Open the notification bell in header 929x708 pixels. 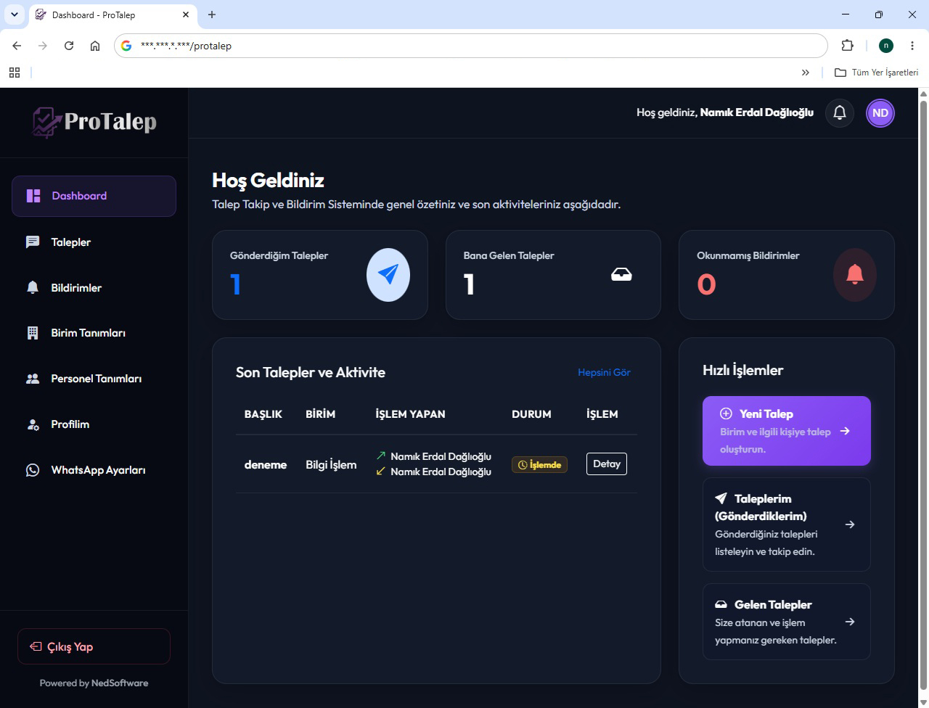(x=840, y=113)
